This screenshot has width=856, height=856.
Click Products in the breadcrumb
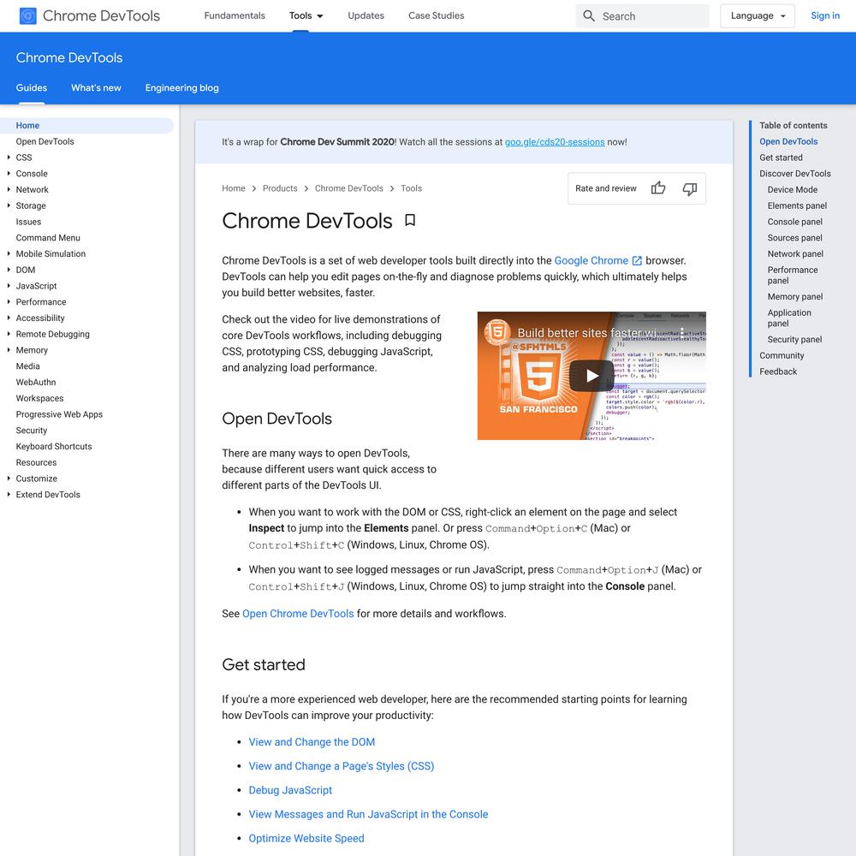pos(280,188)
